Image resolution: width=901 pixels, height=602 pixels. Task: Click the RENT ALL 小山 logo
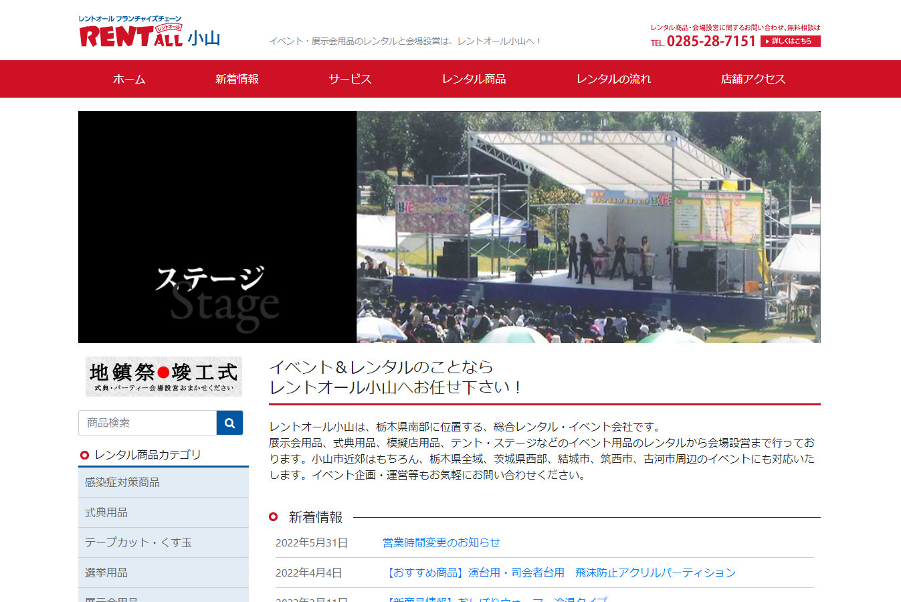click(x=150, y=33)
